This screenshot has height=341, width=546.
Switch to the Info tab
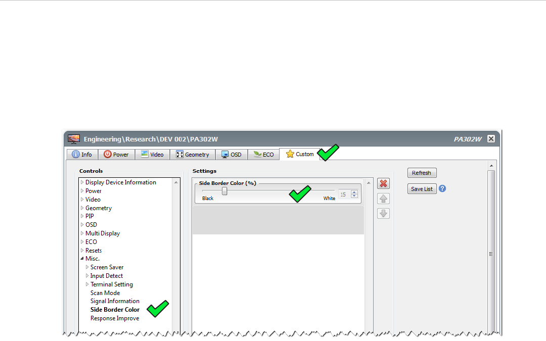pyautogui.click(x=82, y=155)
